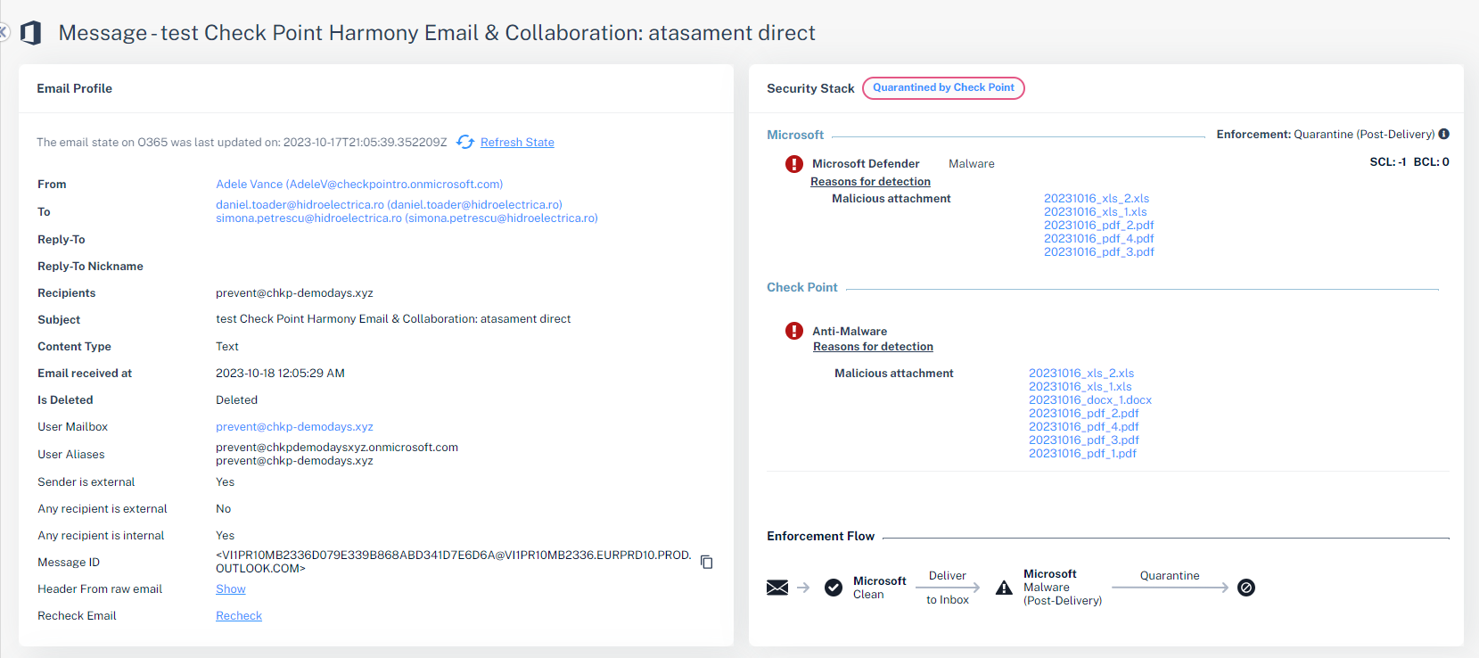Select the Email Profile heading

[x=74, y=88]
